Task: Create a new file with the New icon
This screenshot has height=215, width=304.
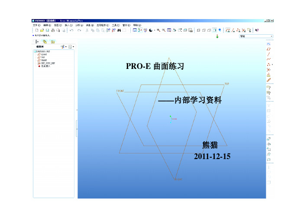Action: click(37, 30)
